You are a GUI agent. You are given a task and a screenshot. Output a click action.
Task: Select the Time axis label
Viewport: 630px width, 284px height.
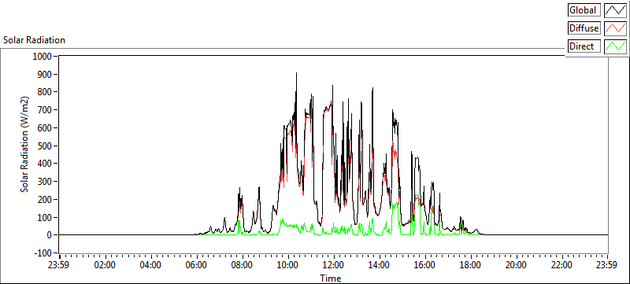pos(330,278)
